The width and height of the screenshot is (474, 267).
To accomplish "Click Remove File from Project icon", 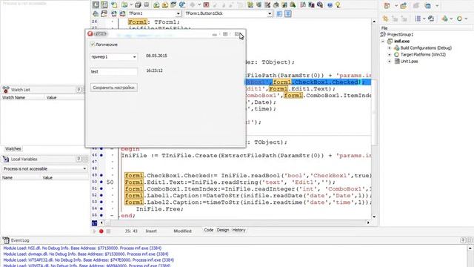I will click(x=164, y=5).
